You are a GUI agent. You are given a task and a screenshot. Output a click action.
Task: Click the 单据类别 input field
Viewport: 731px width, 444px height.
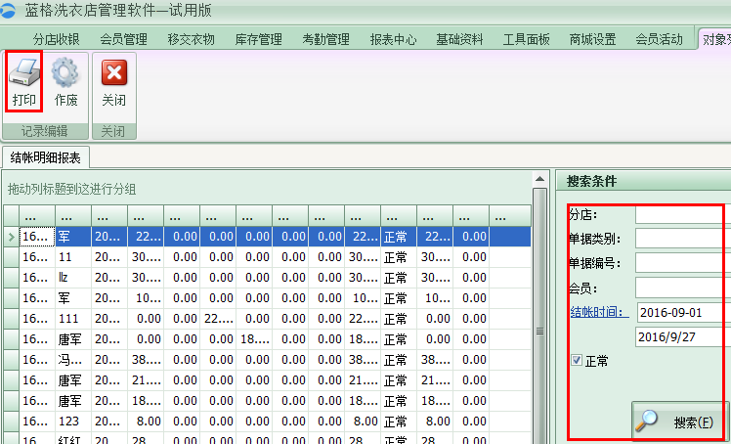coord(682,239)
